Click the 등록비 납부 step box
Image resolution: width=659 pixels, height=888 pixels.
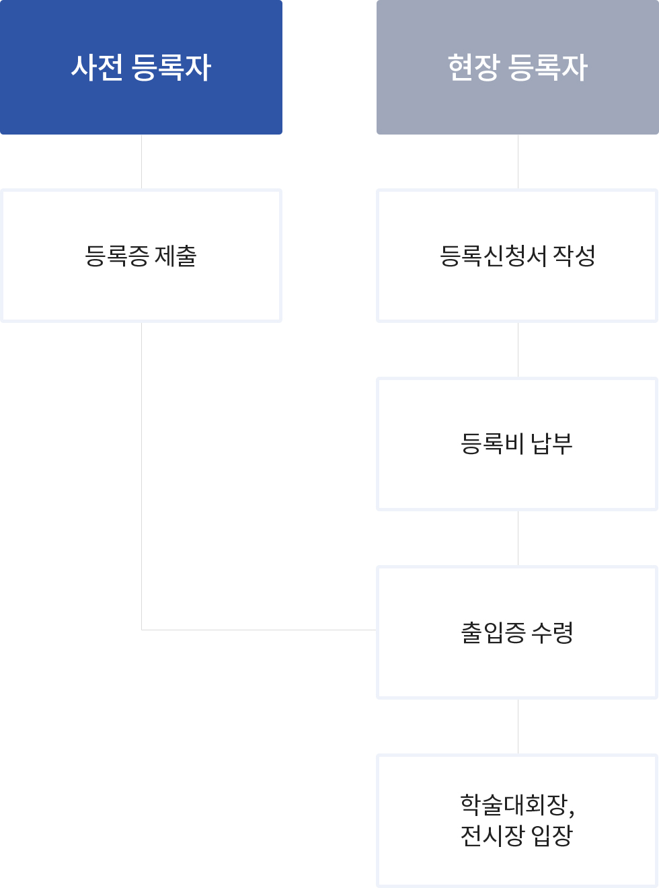518,444
